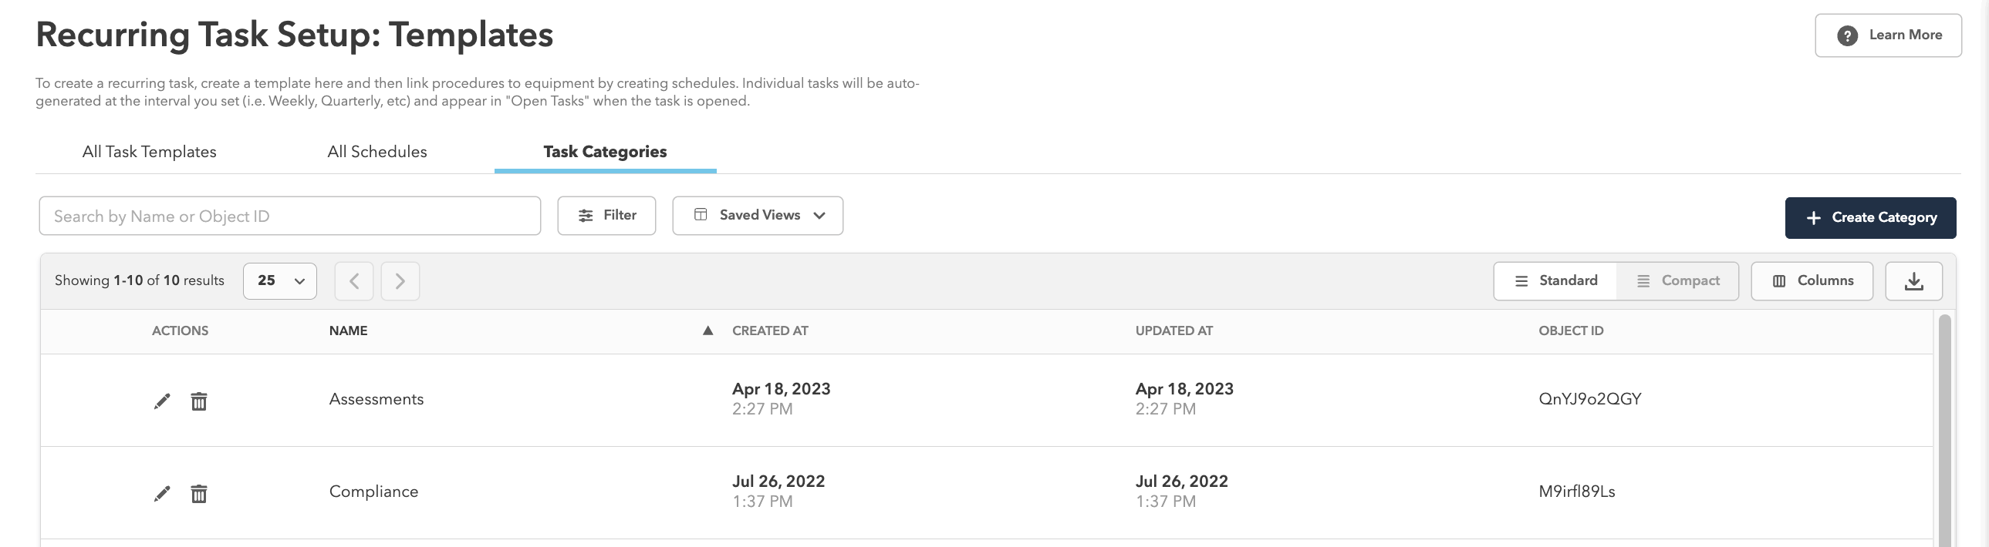Delete the Compliance category with trash icon

pyautogui.click(x=198, y=494)
